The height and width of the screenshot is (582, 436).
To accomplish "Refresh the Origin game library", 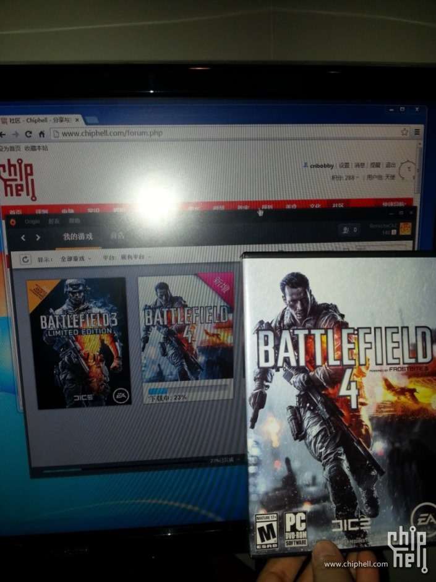I will tap(25, 259).
